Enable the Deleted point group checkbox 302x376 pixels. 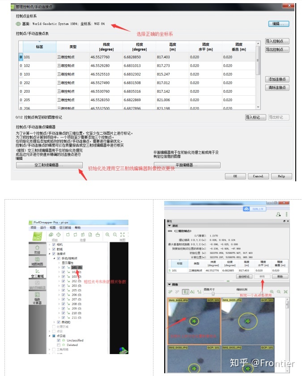click(59, 345)
